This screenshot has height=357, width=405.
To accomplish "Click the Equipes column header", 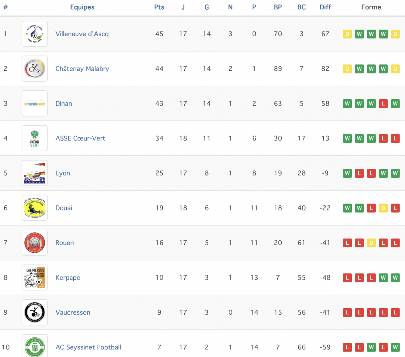I will (x=82, y=7).
